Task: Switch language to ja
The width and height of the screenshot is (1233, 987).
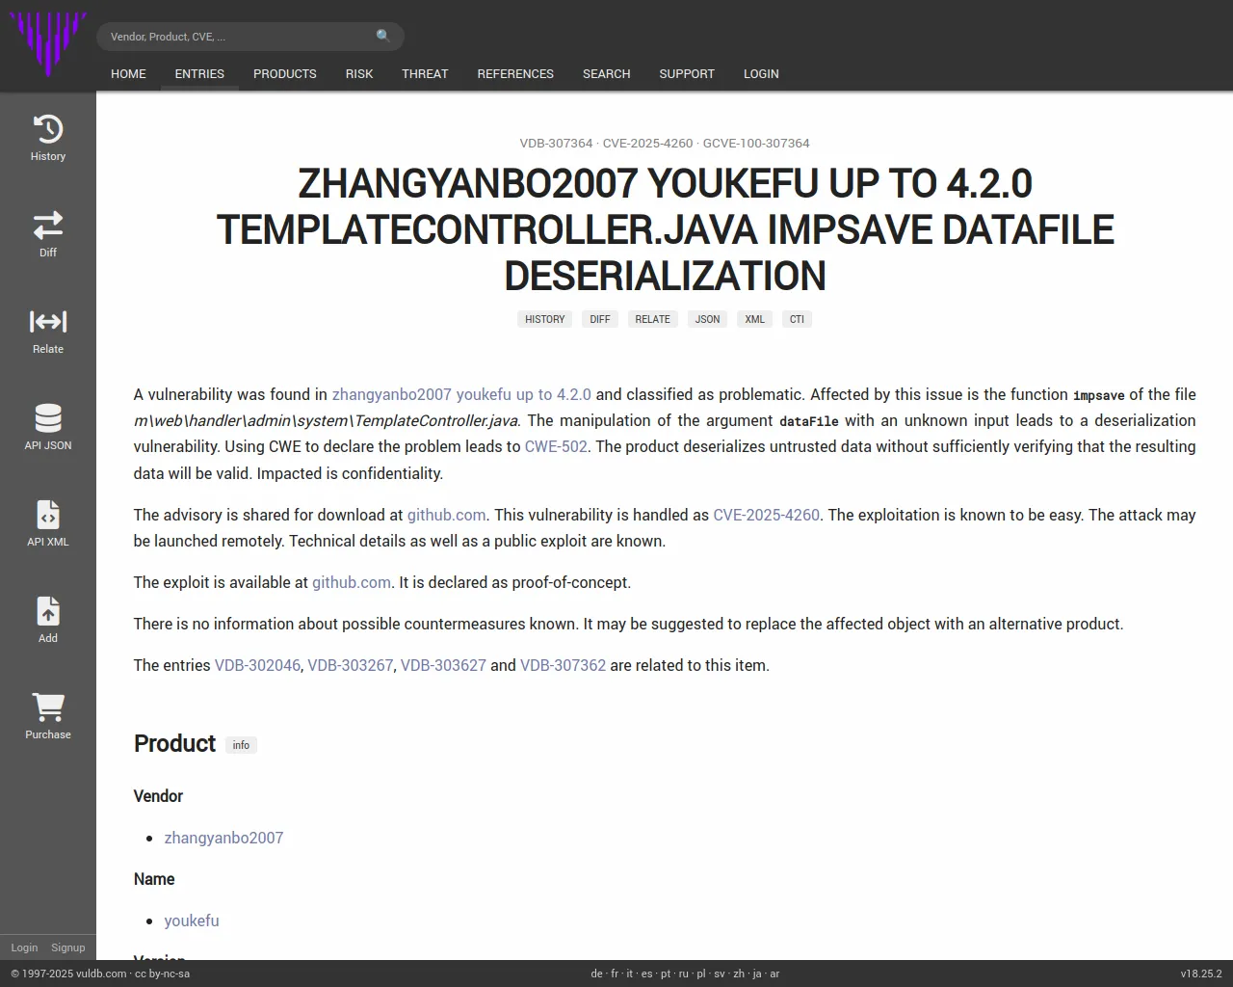Action: [x=757, y=974]
